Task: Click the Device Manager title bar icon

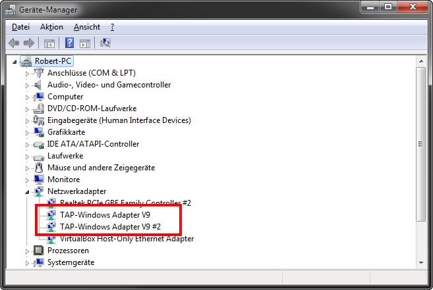Action: pos(11,10)
